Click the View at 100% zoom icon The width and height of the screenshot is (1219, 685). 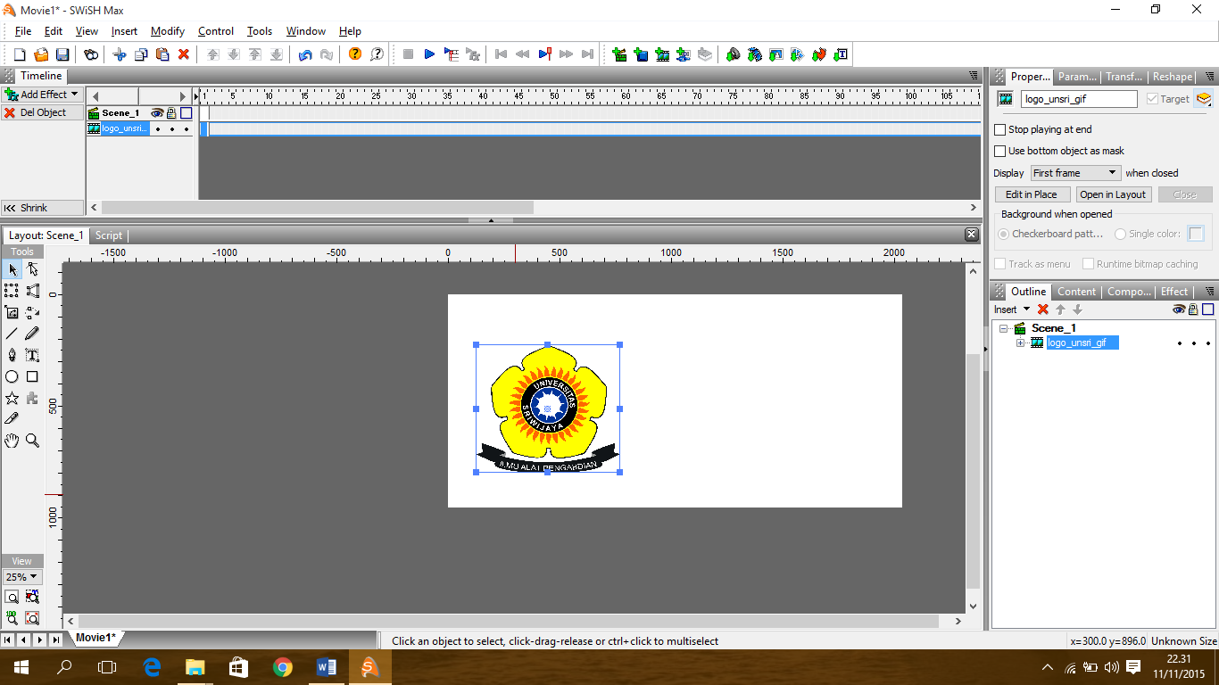pyautogui.click(x=12, y=617)
